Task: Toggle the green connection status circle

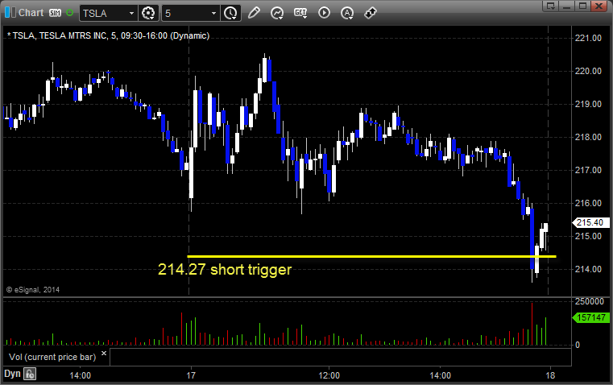Action: (x=69, y=13)
